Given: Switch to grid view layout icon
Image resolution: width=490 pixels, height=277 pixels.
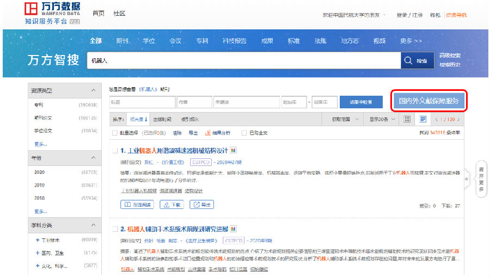Looking at the screenshot, I should pyautogui.click(x=407, y=119).
